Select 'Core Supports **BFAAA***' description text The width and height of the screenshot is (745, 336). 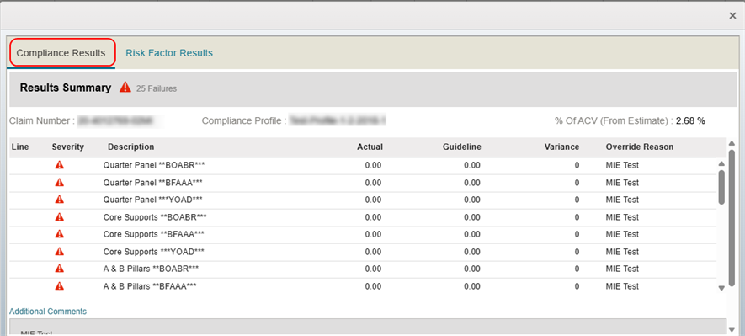click(x=154, y=234)
